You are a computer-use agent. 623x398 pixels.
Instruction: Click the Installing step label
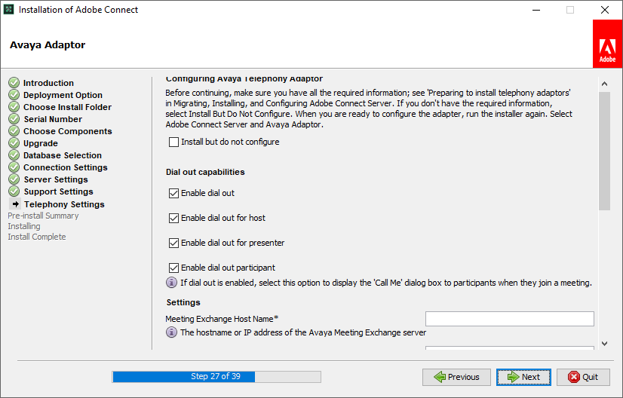pyautogui.click(x=24, y=226)
